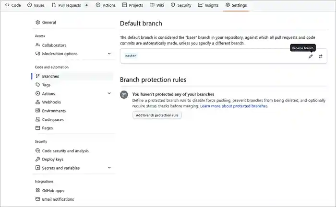The width and height of the screenshot is (336, 207).
Task: Follow Learn more about protected branches link
Action: pyautogui.click(x=234, y=106)
